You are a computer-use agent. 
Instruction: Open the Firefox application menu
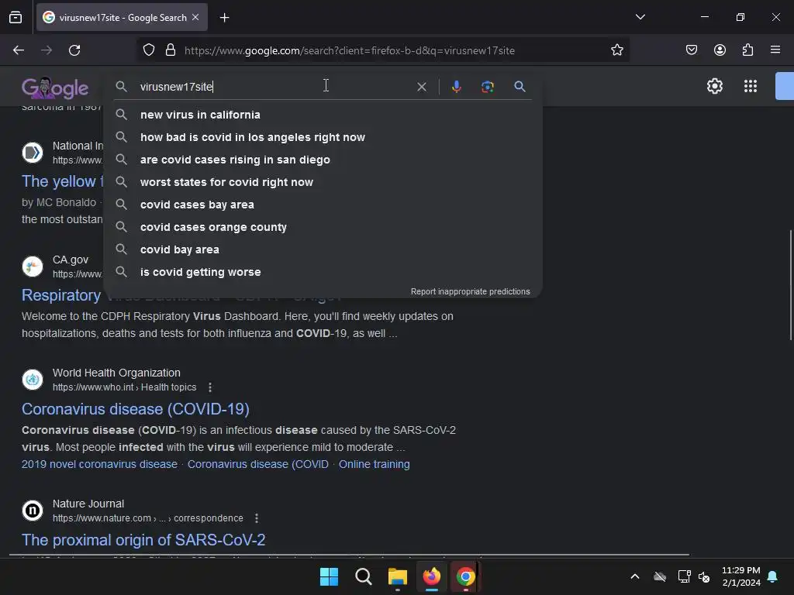point(775,50)
